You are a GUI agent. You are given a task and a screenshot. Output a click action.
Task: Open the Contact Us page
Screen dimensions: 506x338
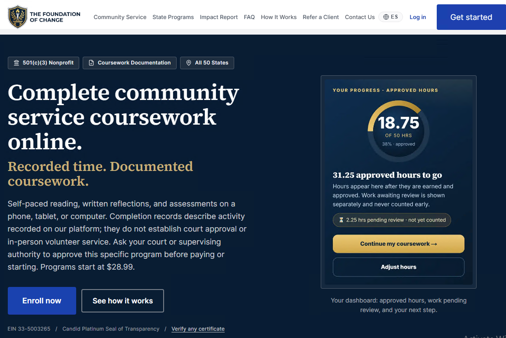pos(360,17)
